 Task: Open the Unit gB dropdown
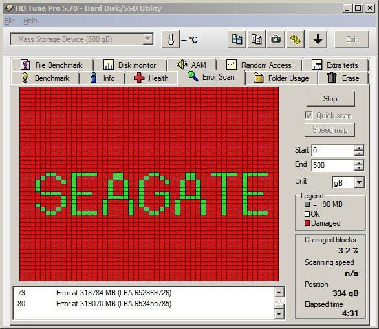click(x=360, y=182)
